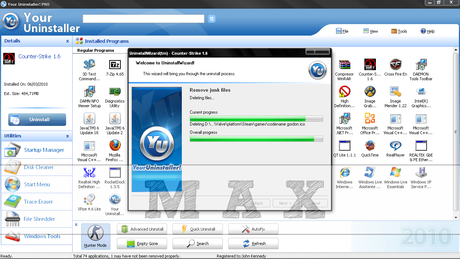Screen dimensions: 460x259
Task: Select Java(TM) 6 Update 18 icon
Action: click(89, 119)
